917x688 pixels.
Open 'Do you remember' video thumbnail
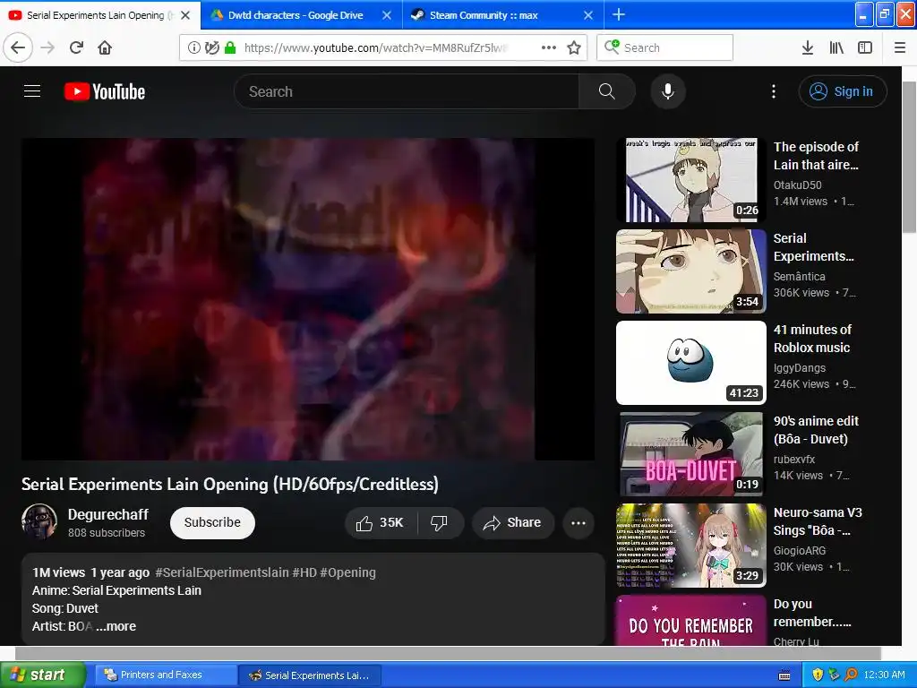pyautogui.click(x=690, y=621)
